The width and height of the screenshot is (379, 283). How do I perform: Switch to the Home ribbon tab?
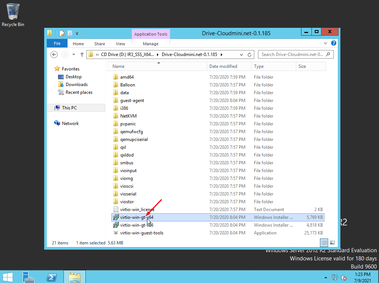point(78,44)
